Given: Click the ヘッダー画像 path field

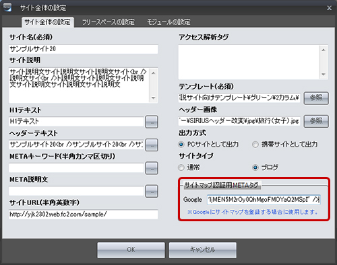Looking at the screenshot, I should click(239, 121).
